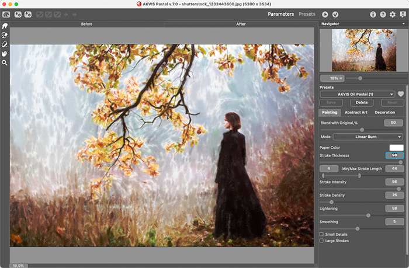Select the Hand tool
Screen dimensions: 409x268
(5, 53)
